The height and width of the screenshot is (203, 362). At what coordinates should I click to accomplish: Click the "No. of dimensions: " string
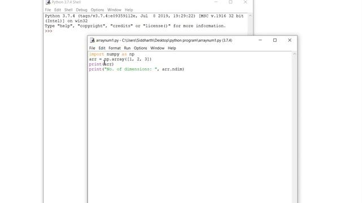click(x=131, y=69)
